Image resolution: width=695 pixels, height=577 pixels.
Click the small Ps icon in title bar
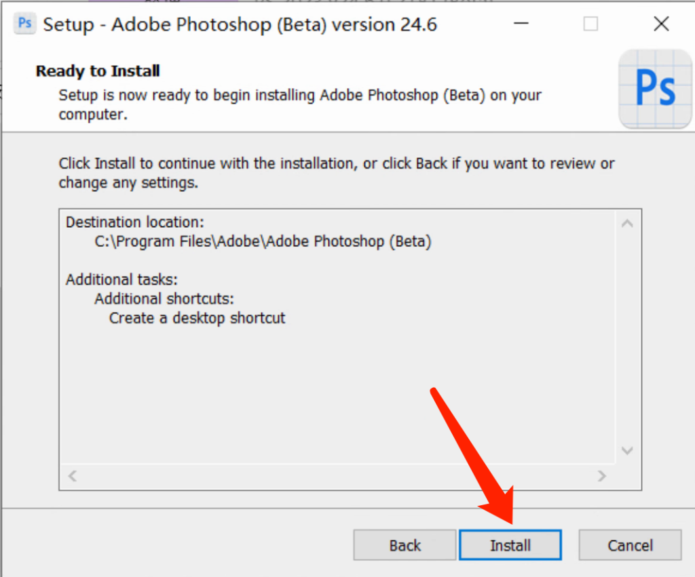25,24
